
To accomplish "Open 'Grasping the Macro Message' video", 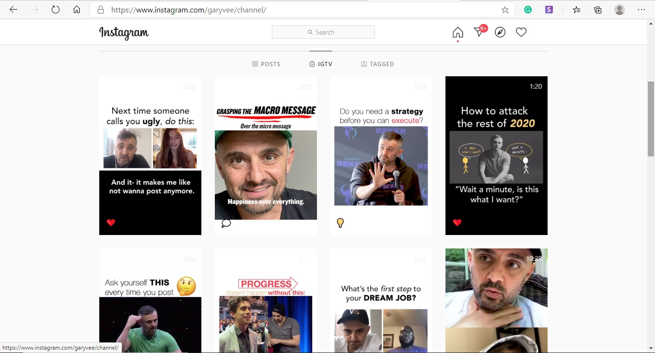I will tap(266, 155).
